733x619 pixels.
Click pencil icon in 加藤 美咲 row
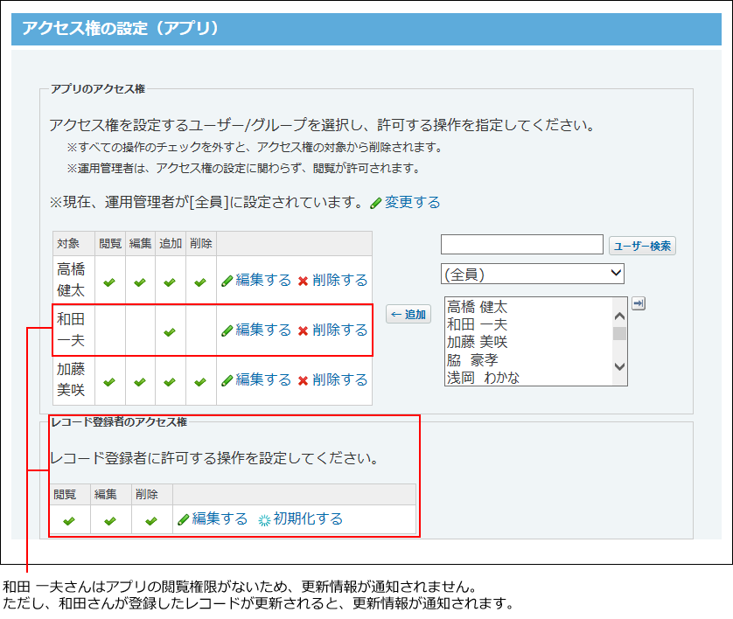click(x=227, y=380)
